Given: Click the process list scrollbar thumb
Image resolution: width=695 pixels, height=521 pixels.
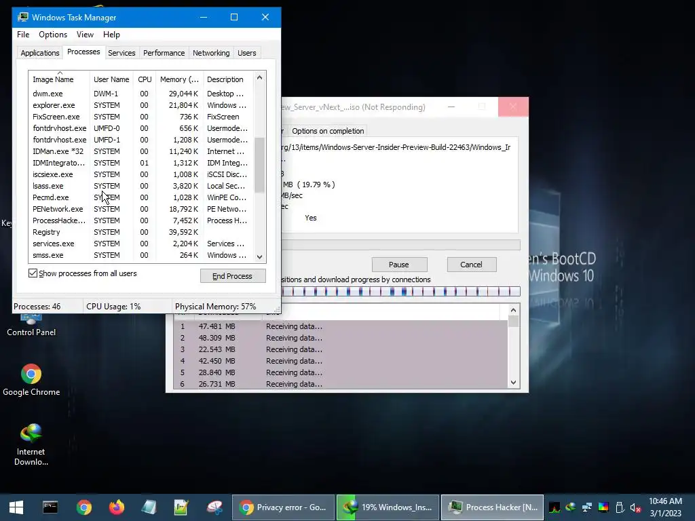Looking at the screenshot, I should (x=260, y=165).
